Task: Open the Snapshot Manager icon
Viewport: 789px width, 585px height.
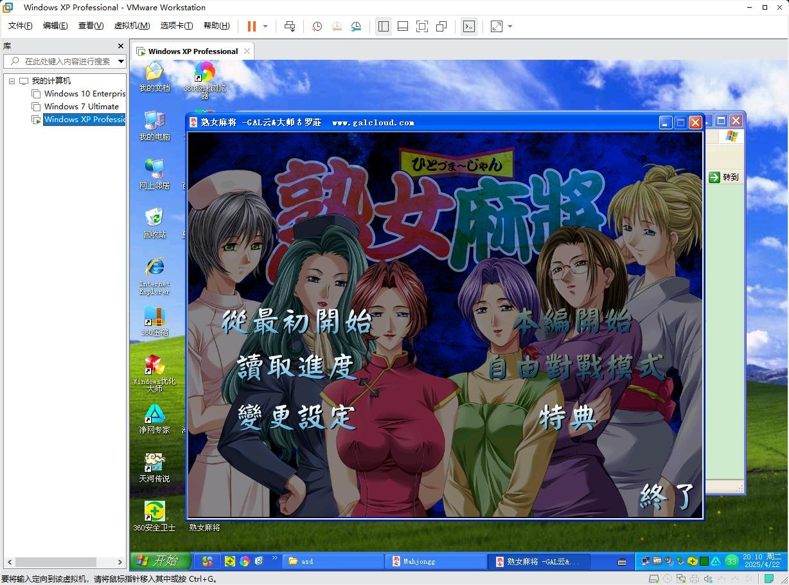Action: [x=356, y=26]
